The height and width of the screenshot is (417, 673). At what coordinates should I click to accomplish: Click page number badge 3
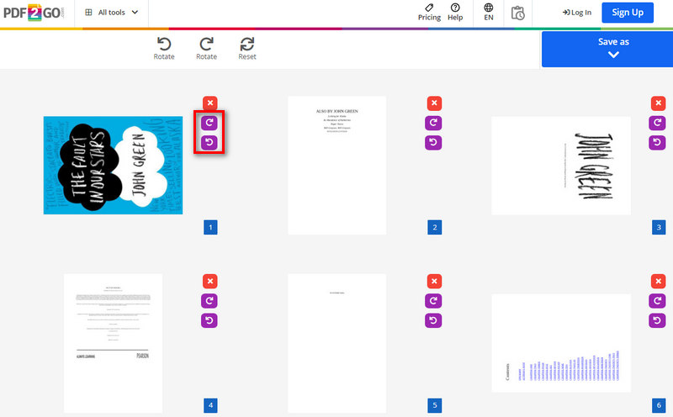coord(659,227)
